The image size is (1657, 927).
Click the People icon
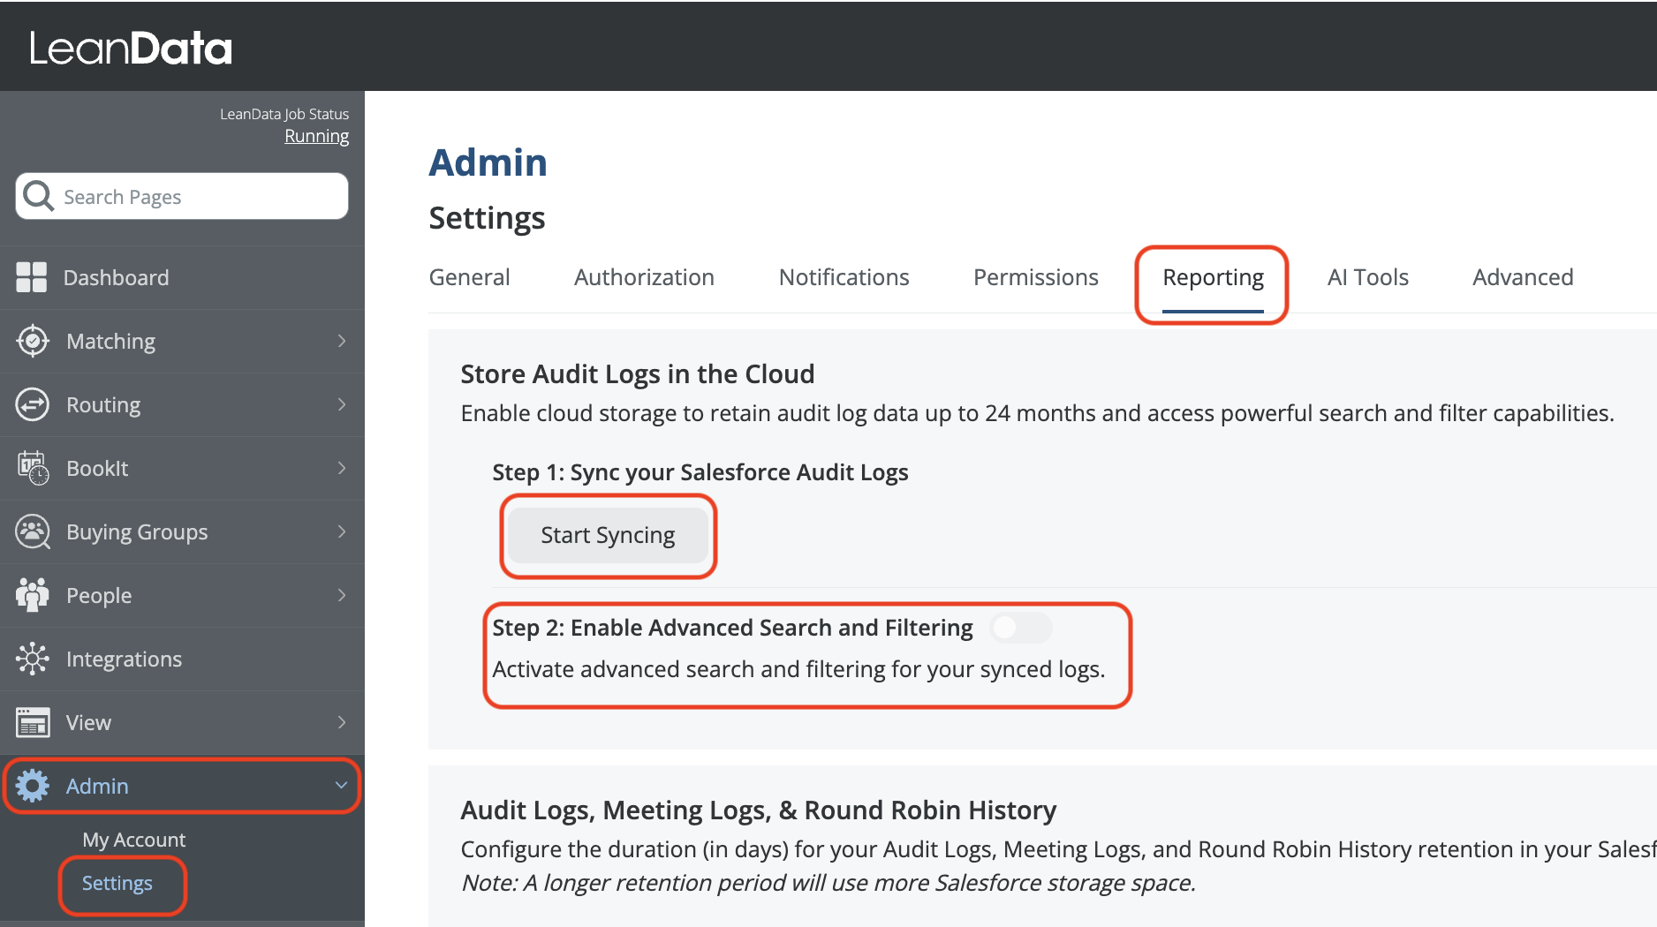click(x=33, y=595)
